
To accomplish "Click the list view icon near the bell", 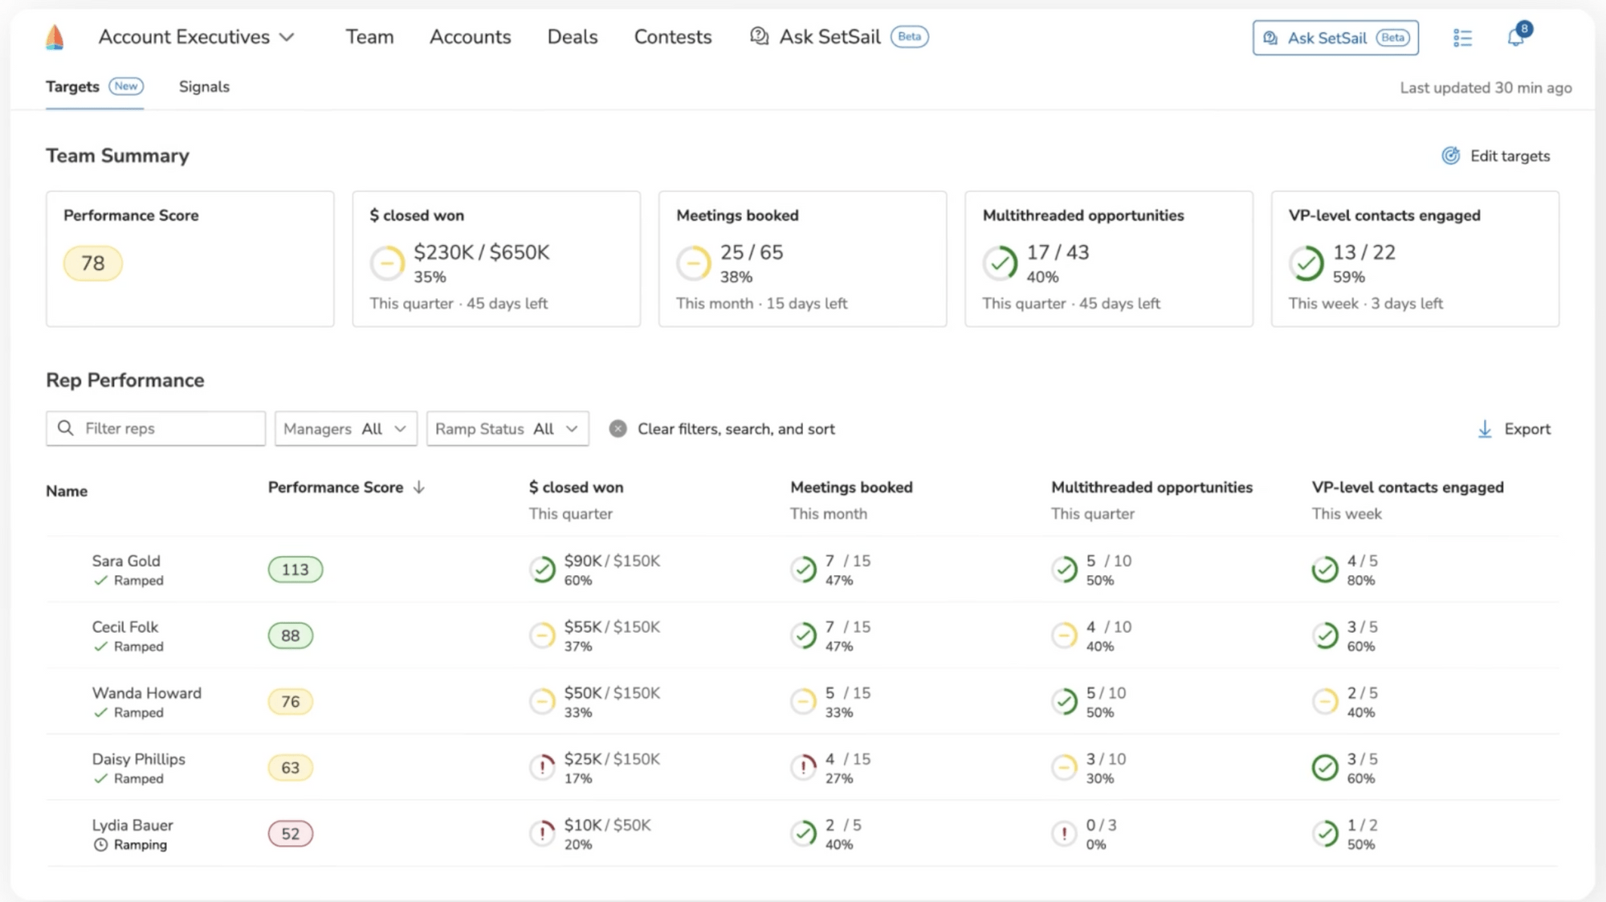I will coord(1462,38).
